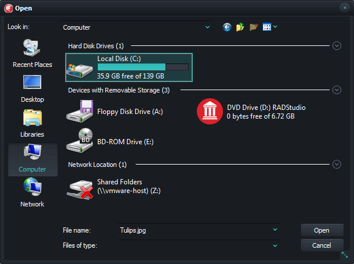The width and height of the screenshot is (354, 264).
Task: Open Libraries in sidebar
Action: (33, 123)
